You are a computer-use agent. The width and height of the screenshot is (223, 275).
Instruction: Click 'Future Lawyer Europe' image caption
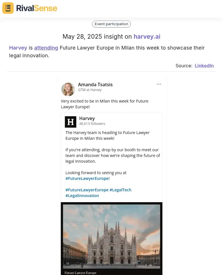click(x=80, y=273)
